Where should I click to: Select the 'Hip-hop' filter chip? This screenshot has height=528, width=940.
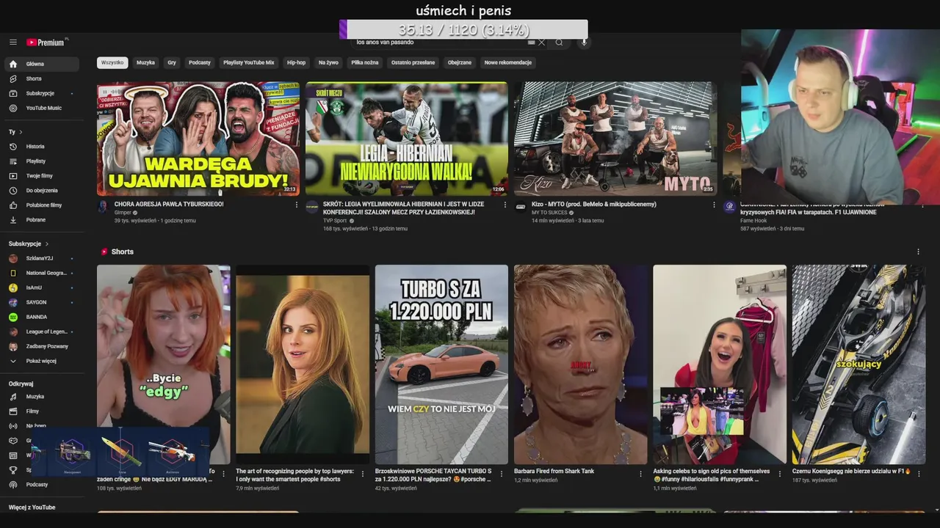coord(297,62)
